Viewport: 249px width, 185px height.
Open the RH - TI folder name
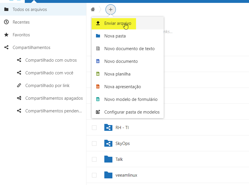(x=122, y=128)
